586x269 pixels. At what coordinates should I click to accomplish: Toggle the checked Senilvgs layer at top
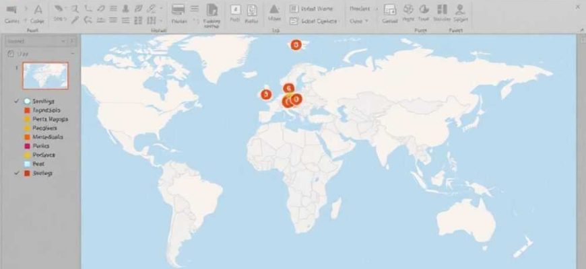click(x=16, y=100)
